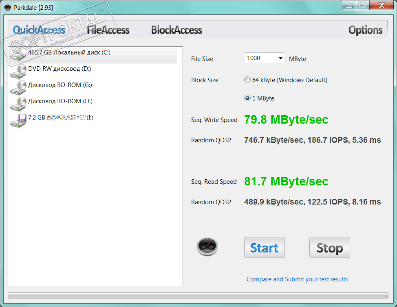Click the BD-ROM drive G: icon
Viewport: 397px width, 307px height.
pyautogui.click(x=18, y=87)
